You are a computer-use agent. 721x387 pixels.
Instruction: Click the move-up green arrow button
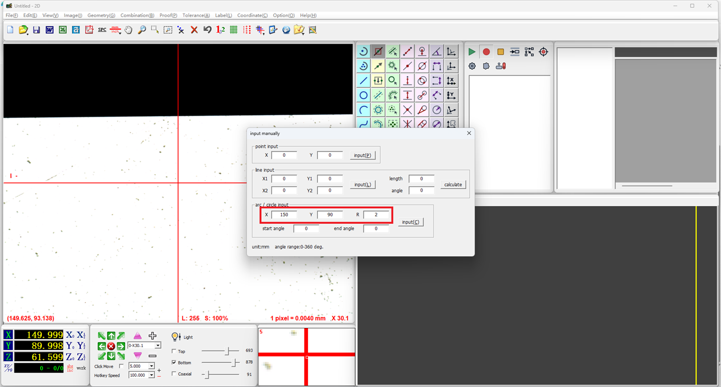point(111,336)
